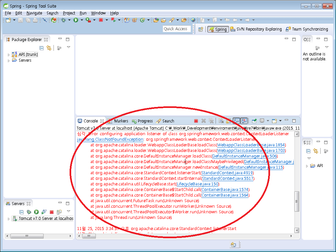Open the Spring Dashboard globe icon
Screen dimensions: 336x252
(54, 20)
